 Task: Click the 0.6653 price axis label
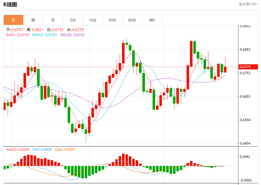coord(245,96)
